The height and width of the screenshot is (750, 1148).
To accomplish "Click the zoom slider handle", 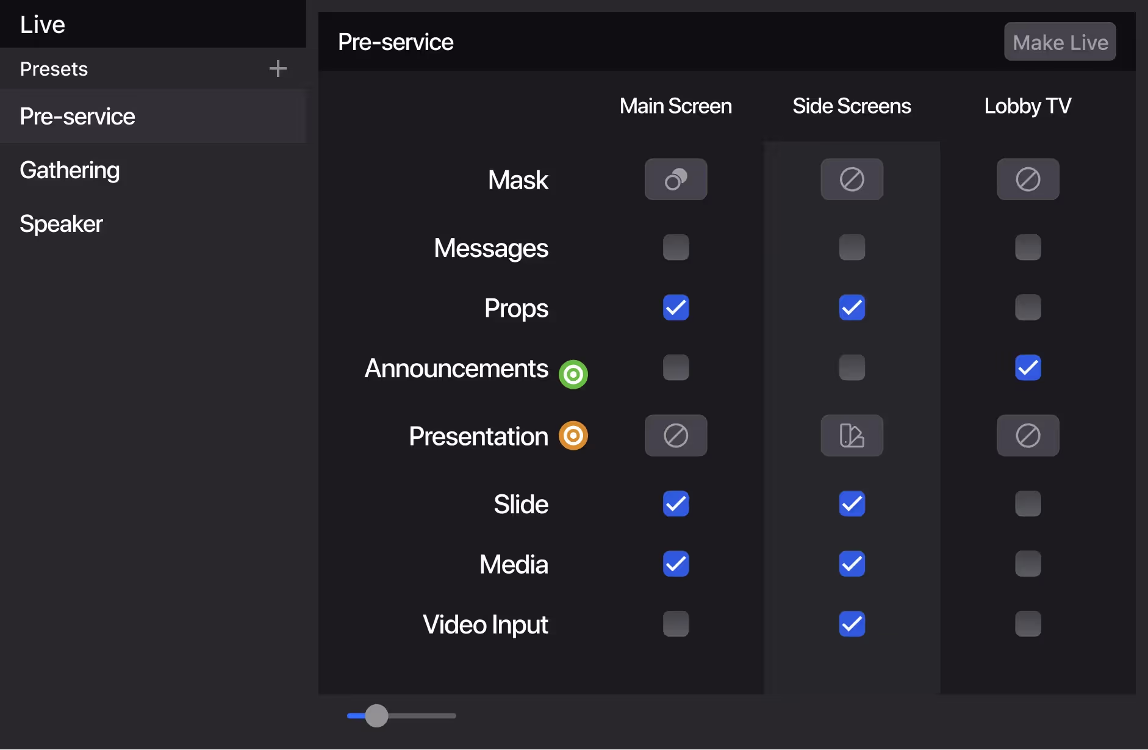I will pyautogui.click(x=376, y=715).
